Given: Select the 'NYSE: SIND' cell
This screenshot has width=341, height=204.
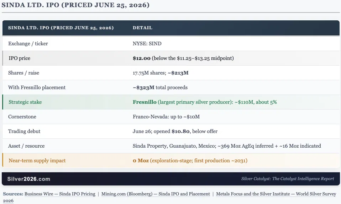Looking at the screenshot, I should click(x=147, y=44).
